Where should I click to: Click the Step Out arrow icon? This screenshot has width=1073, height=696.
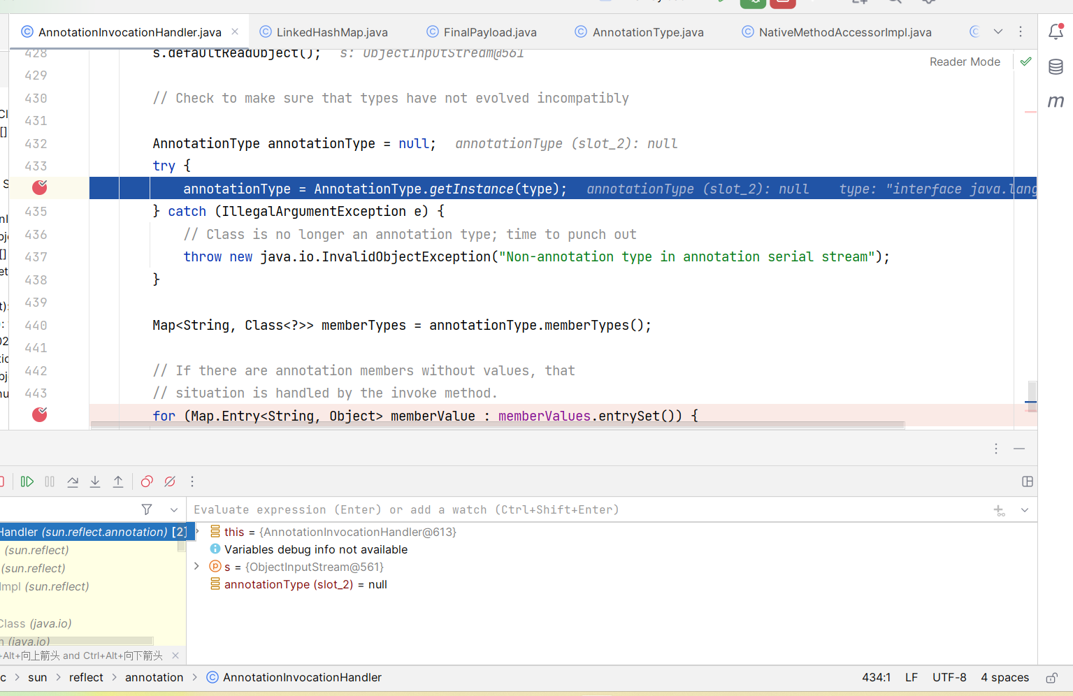(x=118, y=481)
